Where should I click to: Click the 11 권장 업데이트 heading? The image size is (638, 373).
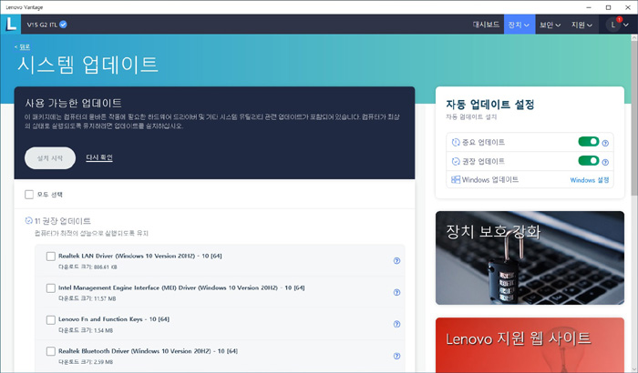click(63, 221)
